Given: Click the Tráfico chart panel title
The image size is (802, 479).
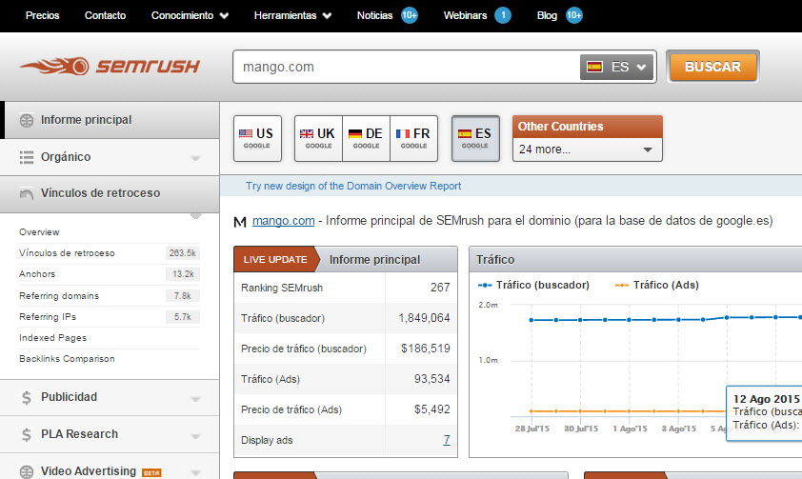Looking at the screenshot, I should tap(495, 260).
